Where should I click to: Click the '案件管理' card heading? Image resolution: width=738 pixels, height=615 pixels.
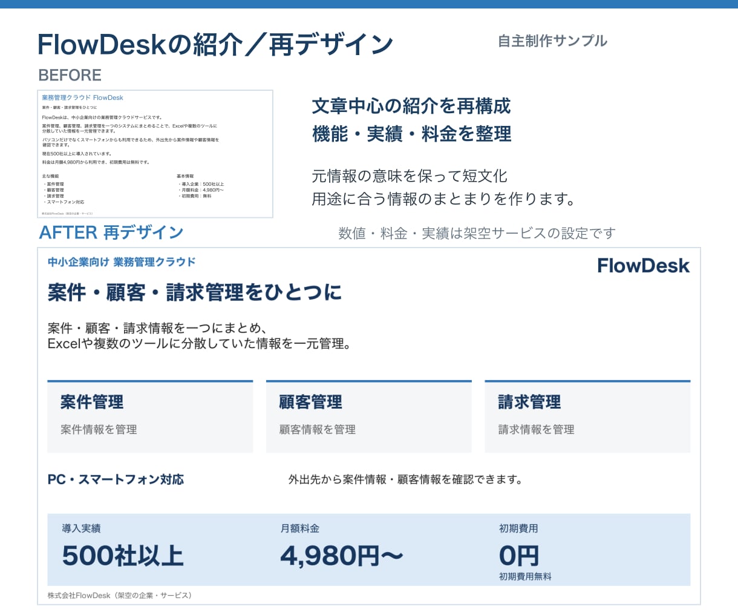point(92,402)
